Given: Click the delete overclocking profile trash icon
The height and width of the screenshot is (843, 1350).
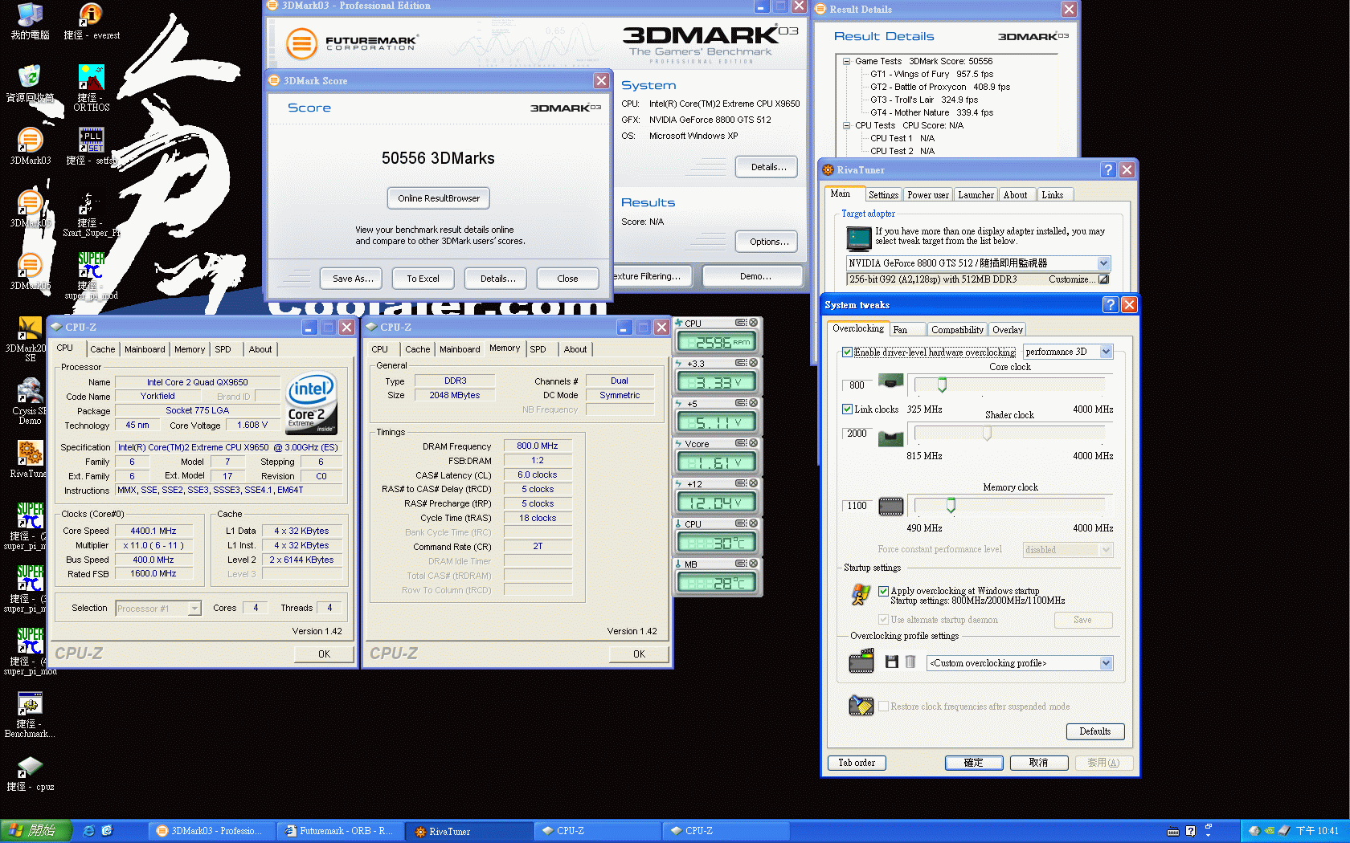Looking at the screenshot, I should pyautogui.click(x=910, y=662).
